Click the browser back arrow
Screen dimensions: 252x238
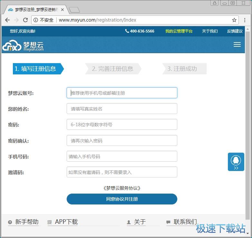tap(7, 20)
